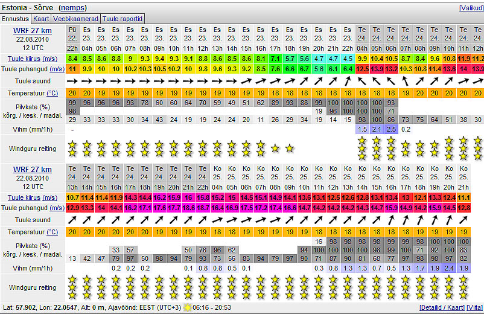Select the EEST (UTC+3) timezone text
The height and width of the screenshot is (314, 484).
tap(160, 307)
